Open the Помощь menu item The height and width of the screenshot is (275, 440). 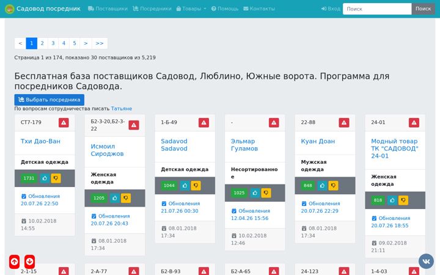coord(225,9)
